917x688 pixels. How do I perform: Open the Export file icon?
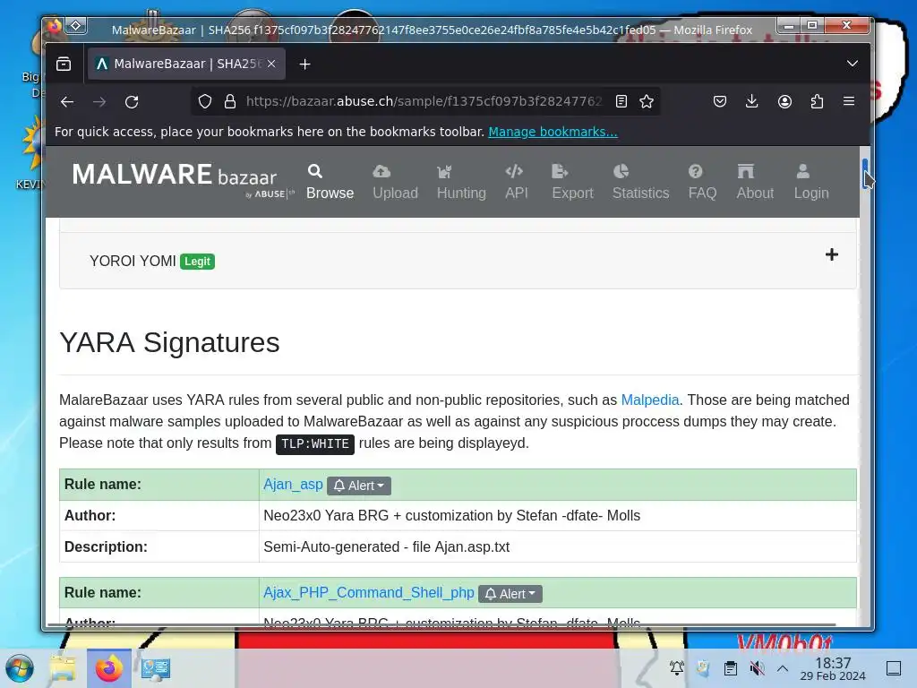tap(560, 171)
